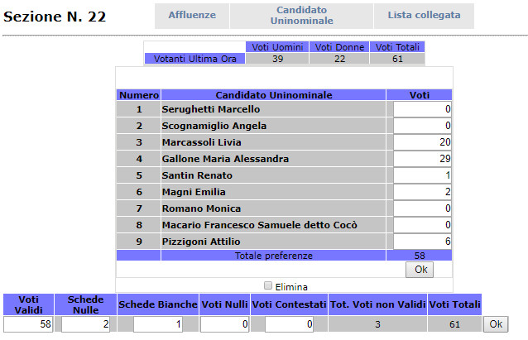Screen dimensions: 528x340
Task: Click the Voti Contestati input field
Action: [x=288, y=325]
